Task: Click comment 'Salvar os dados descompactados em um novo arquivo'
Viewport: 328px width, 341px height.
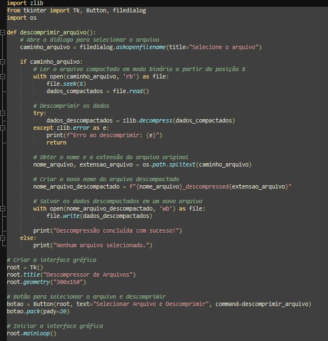Action: point(117,201)
